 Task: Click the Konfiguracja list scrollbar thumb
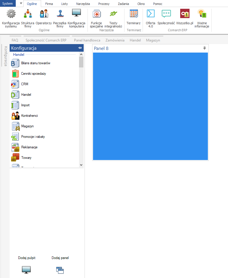point(81,62)
